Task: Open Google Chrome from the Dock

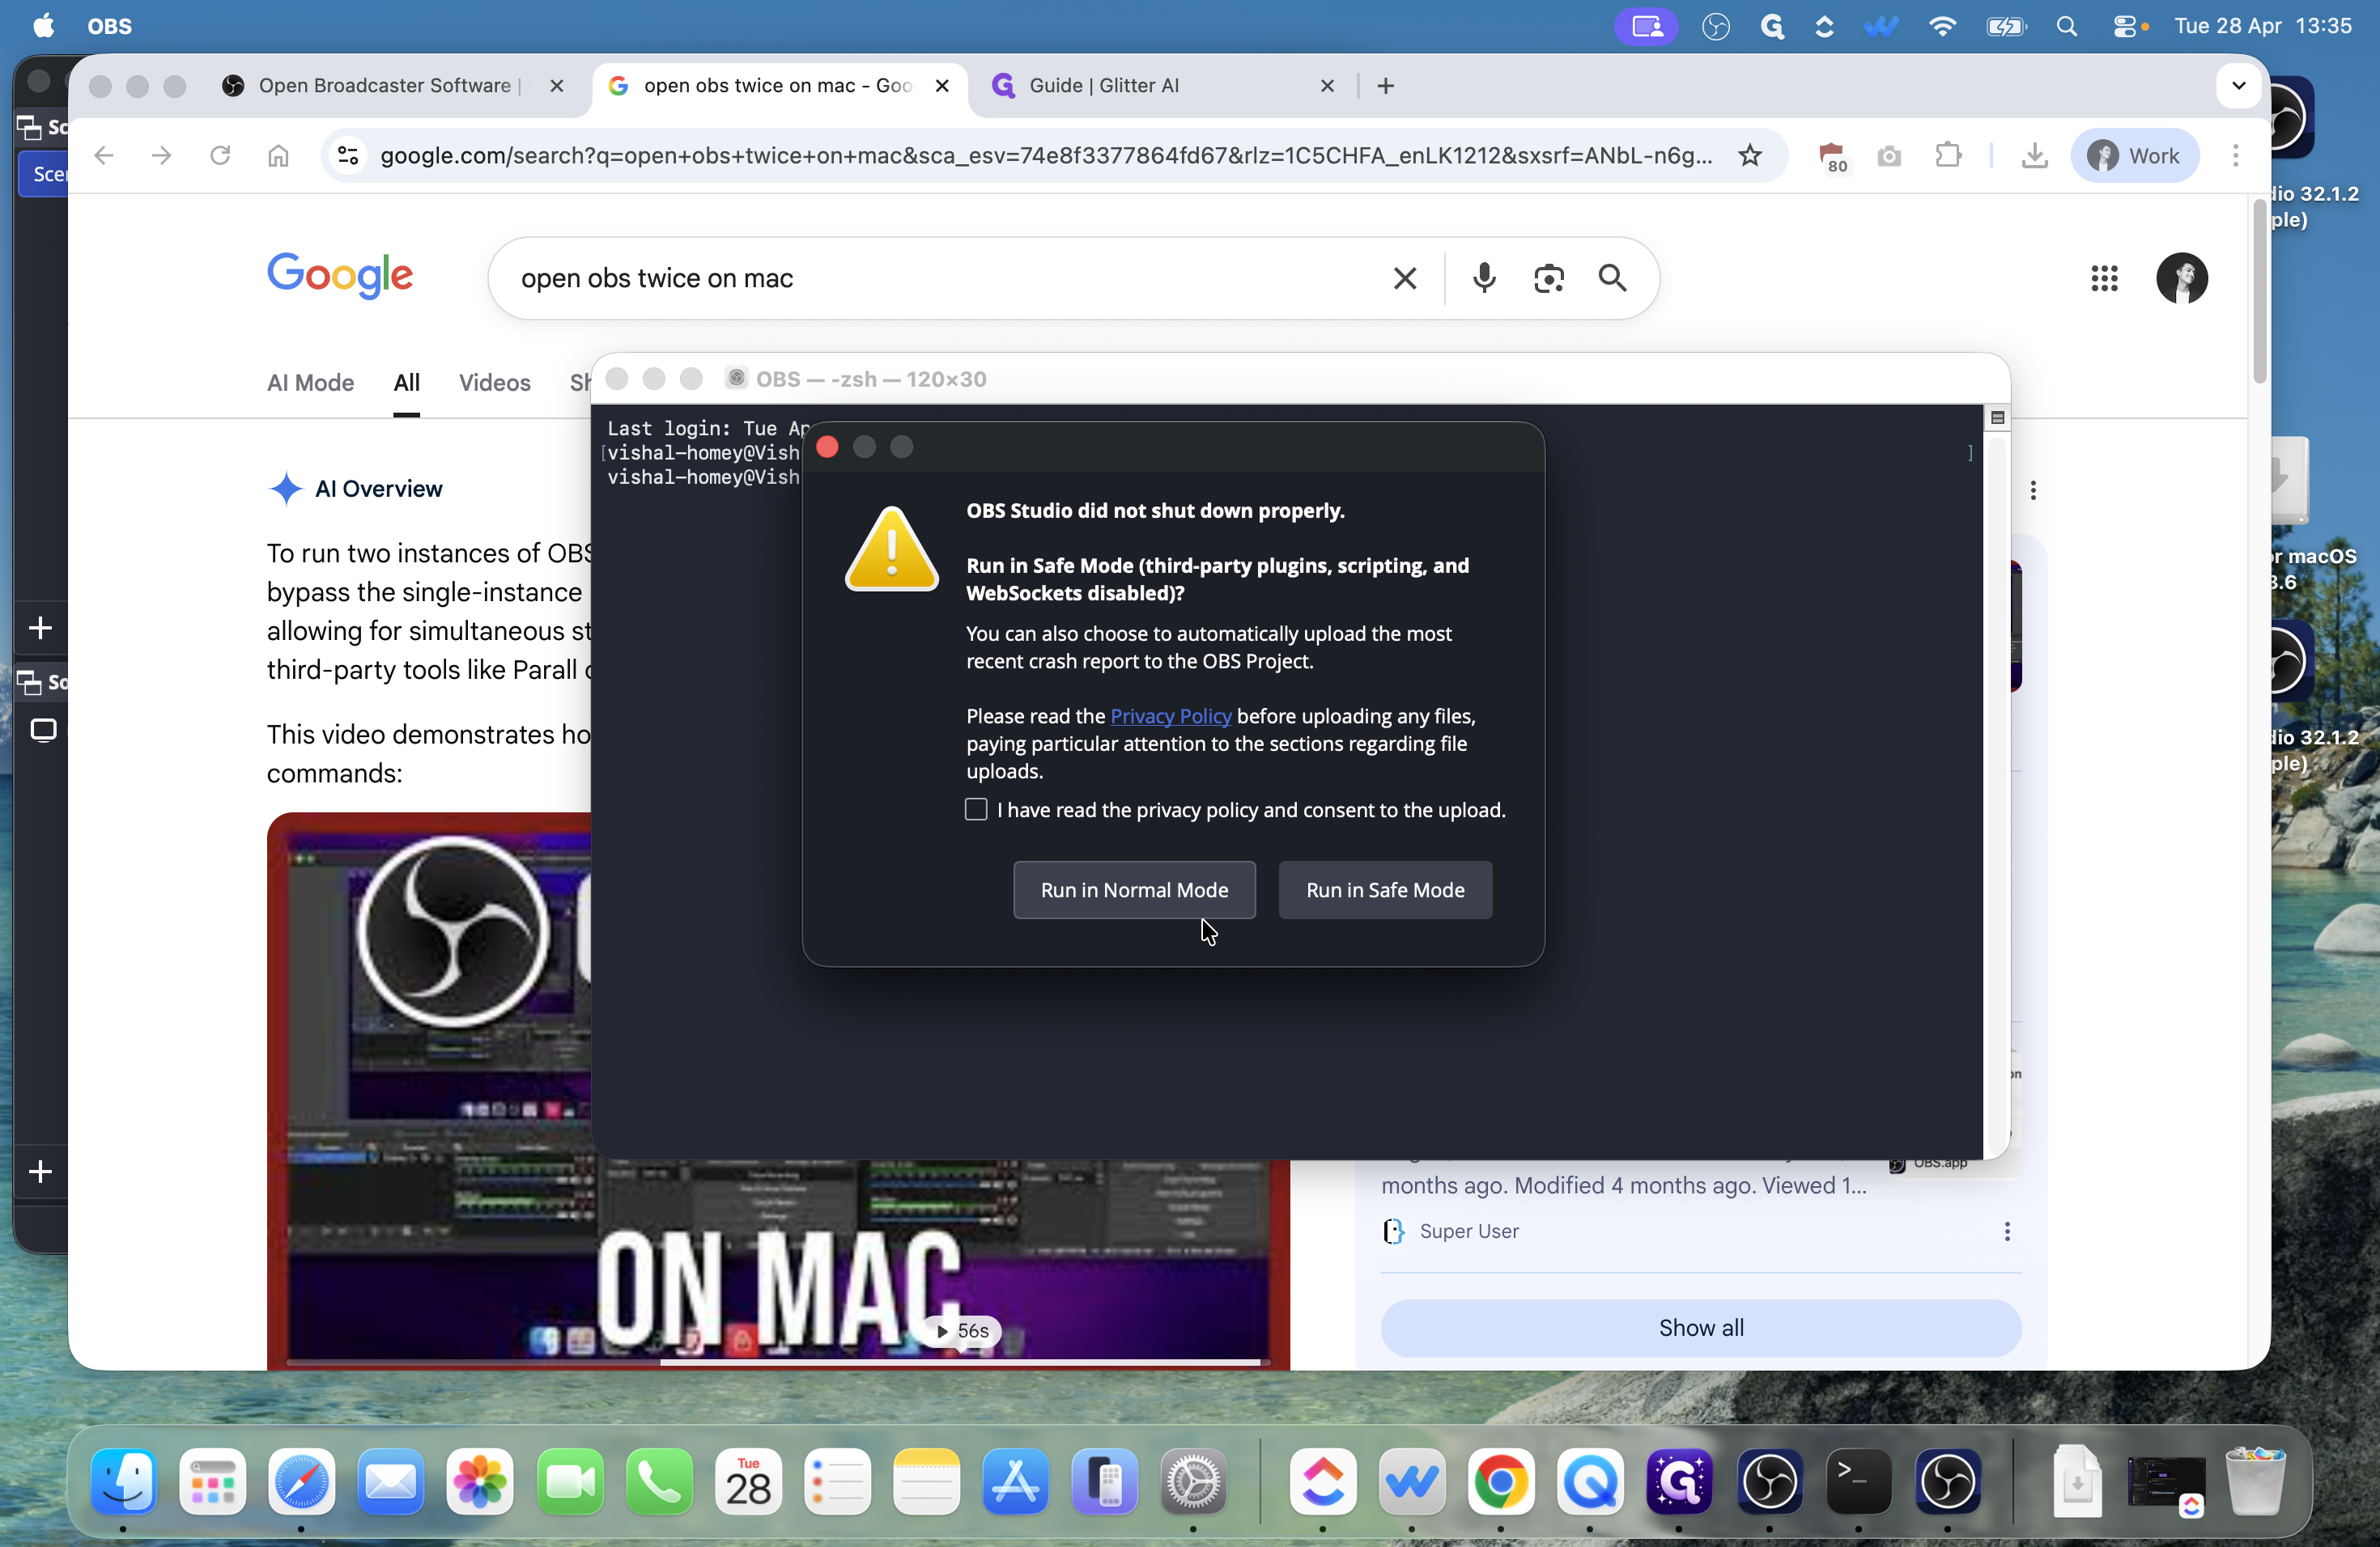Action: point(1500,1481)
